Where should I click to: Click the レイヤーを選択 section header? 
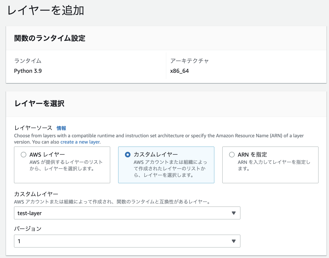(x=39, y=104)
